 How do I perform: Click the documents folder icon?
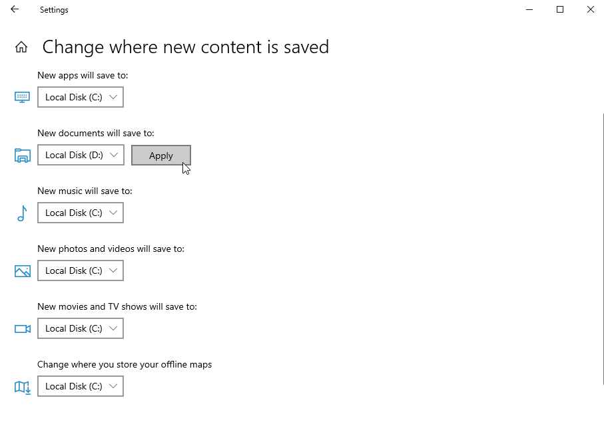(x=23, y=156)
